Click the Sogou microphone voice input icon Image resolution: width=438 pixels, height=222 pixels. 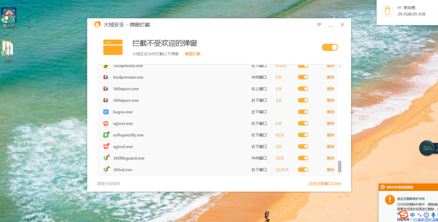pyautogui.click(x=433, y=215)
